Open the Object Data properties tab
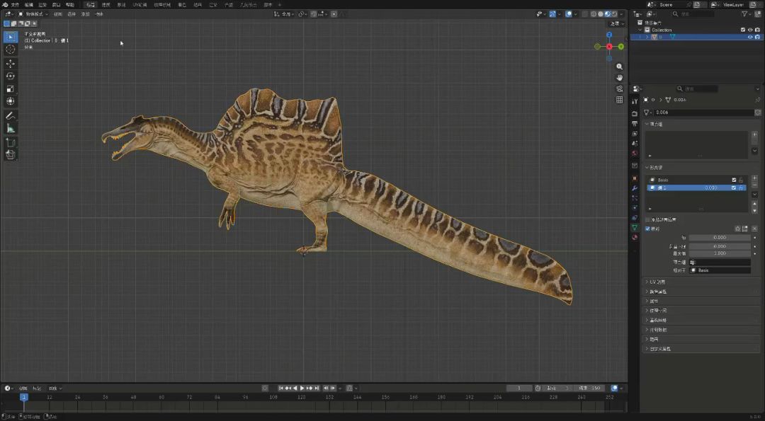This screenshot has height=421, width=765. coord(635,228)
